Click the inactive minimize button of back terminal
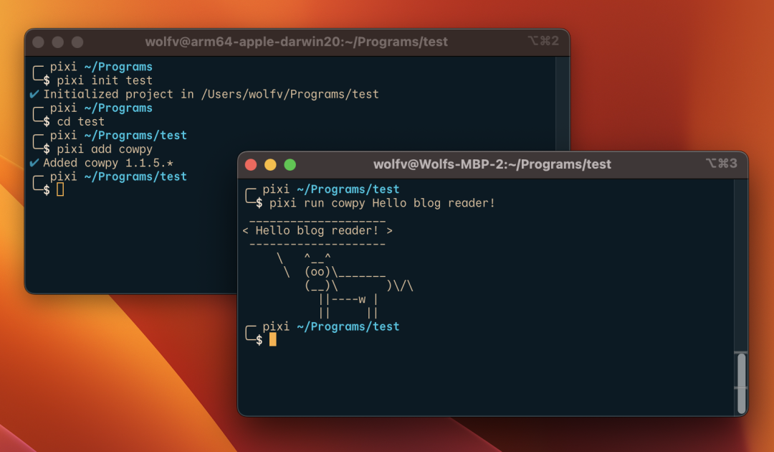 click(x=58, y=42)
